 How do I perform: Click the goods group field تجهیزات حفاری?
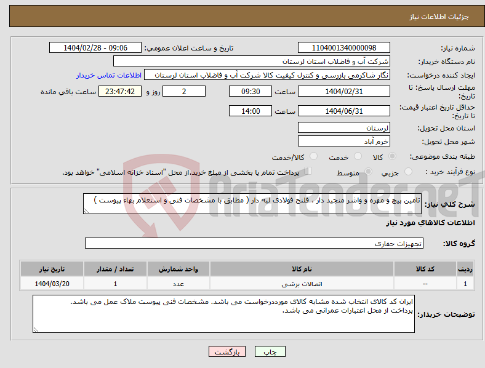[x=254, y=243]
